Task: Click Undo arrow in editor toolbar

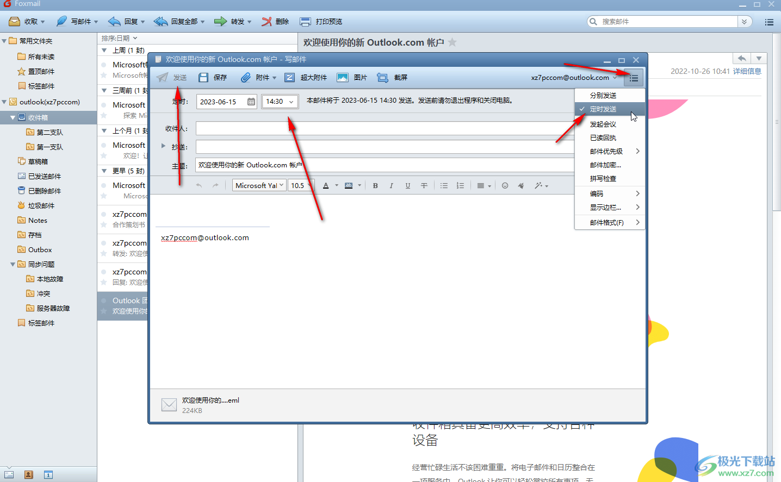Action: [199, 186]
